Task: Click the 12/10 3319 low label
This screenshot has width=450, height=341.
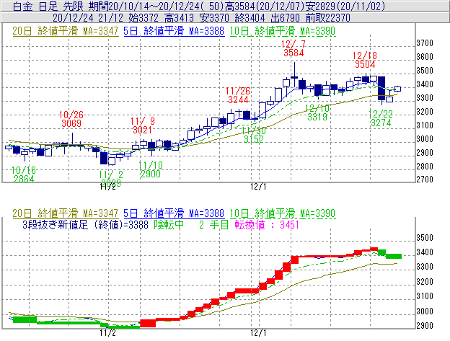Action: 317,112
